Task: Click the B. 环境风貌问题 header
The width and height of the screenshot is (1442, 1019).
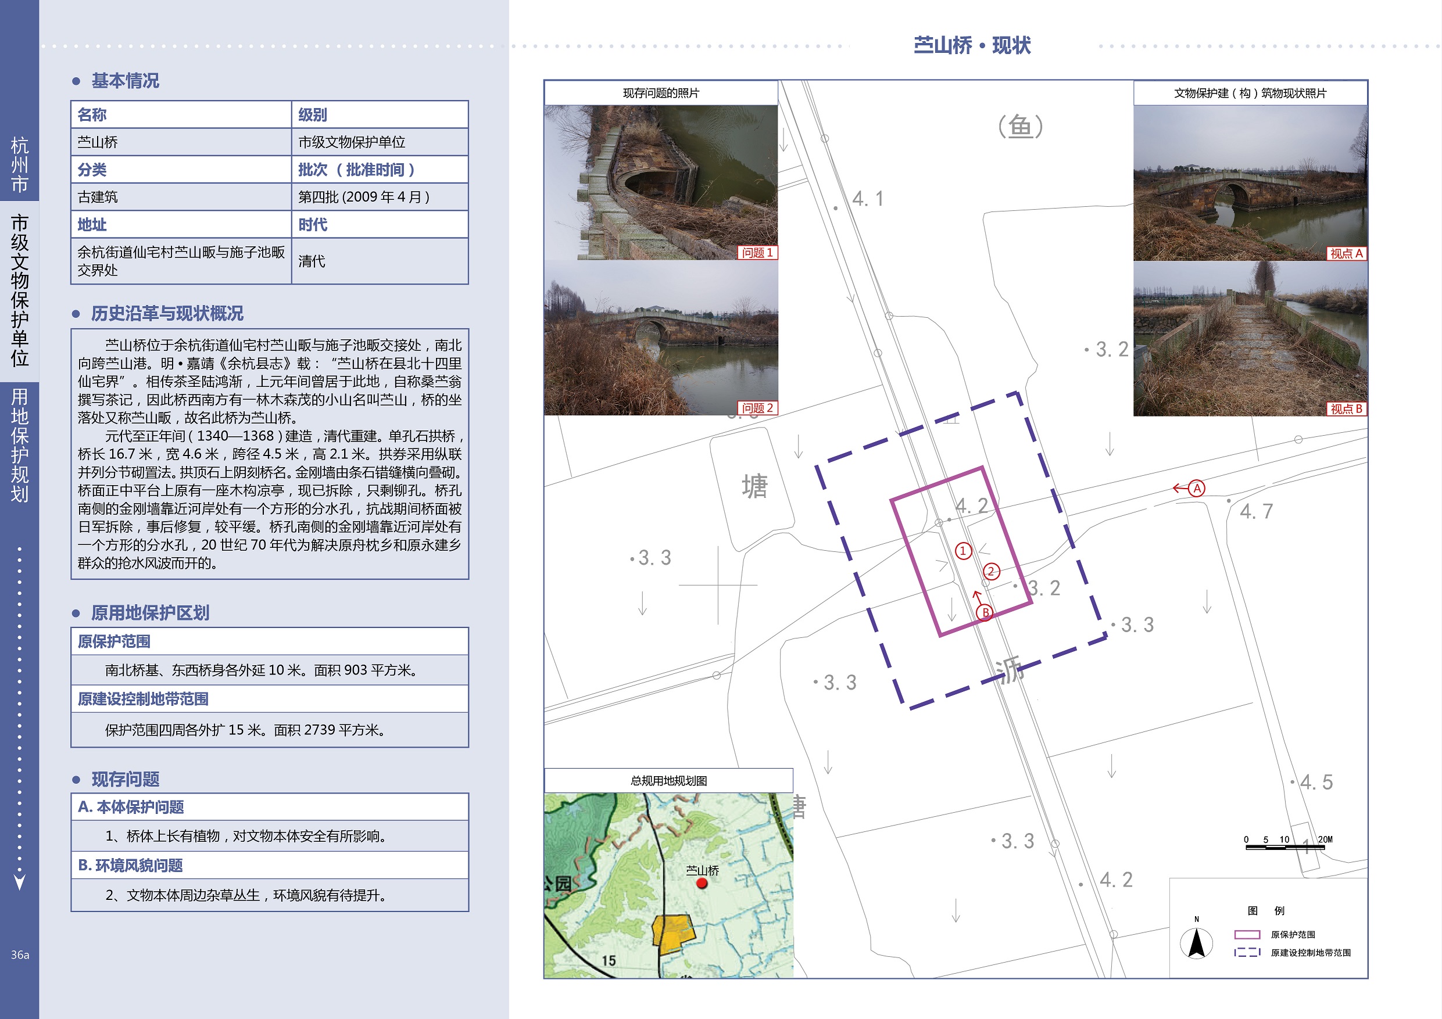Action: 270,865
